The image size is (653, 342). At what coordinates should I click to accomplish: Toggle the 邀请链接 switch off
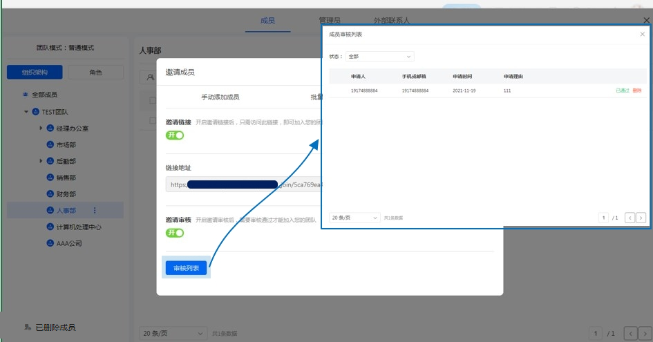pyautogui.click(x=175, y=135)
